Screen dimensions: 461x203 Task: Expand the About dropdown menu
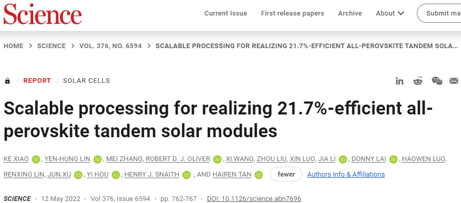click(390, 13)
